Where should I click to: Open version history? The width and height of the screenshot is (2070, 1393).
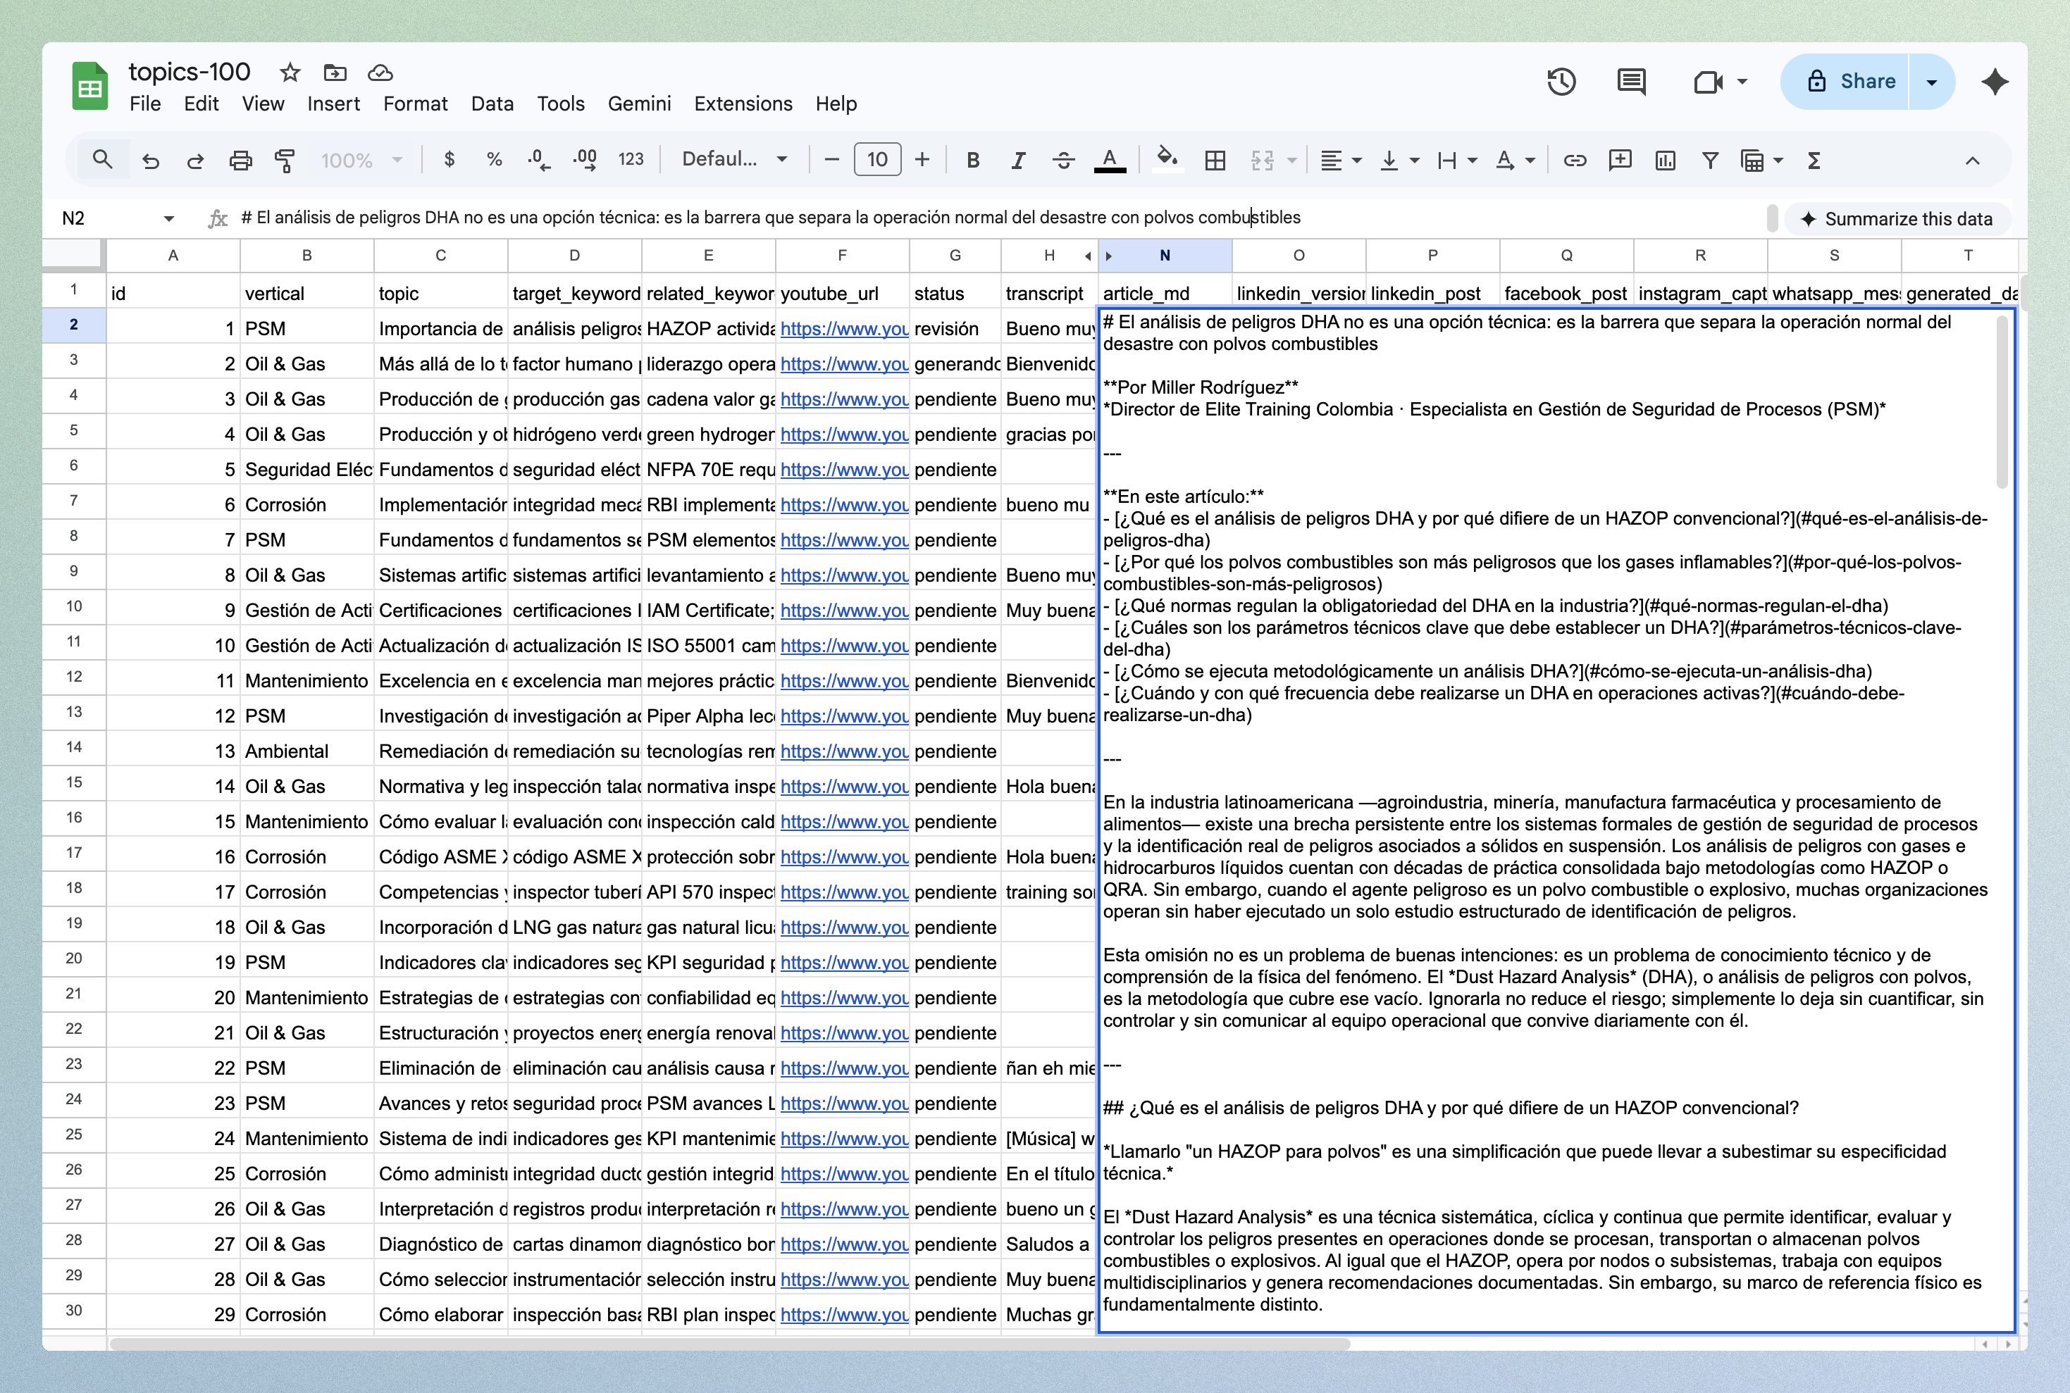[x=1563, y=82]
